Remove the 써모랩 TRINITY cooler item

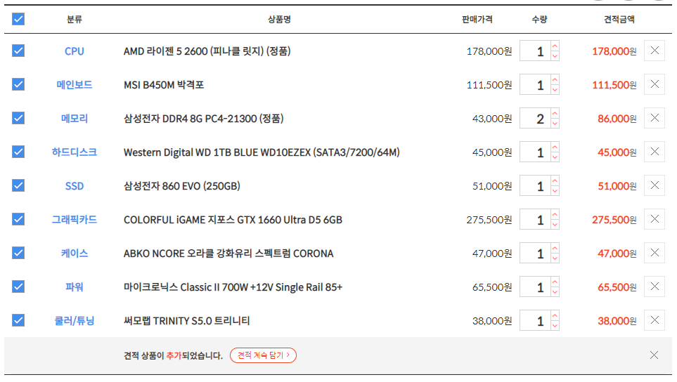click(x=654, y=320)
